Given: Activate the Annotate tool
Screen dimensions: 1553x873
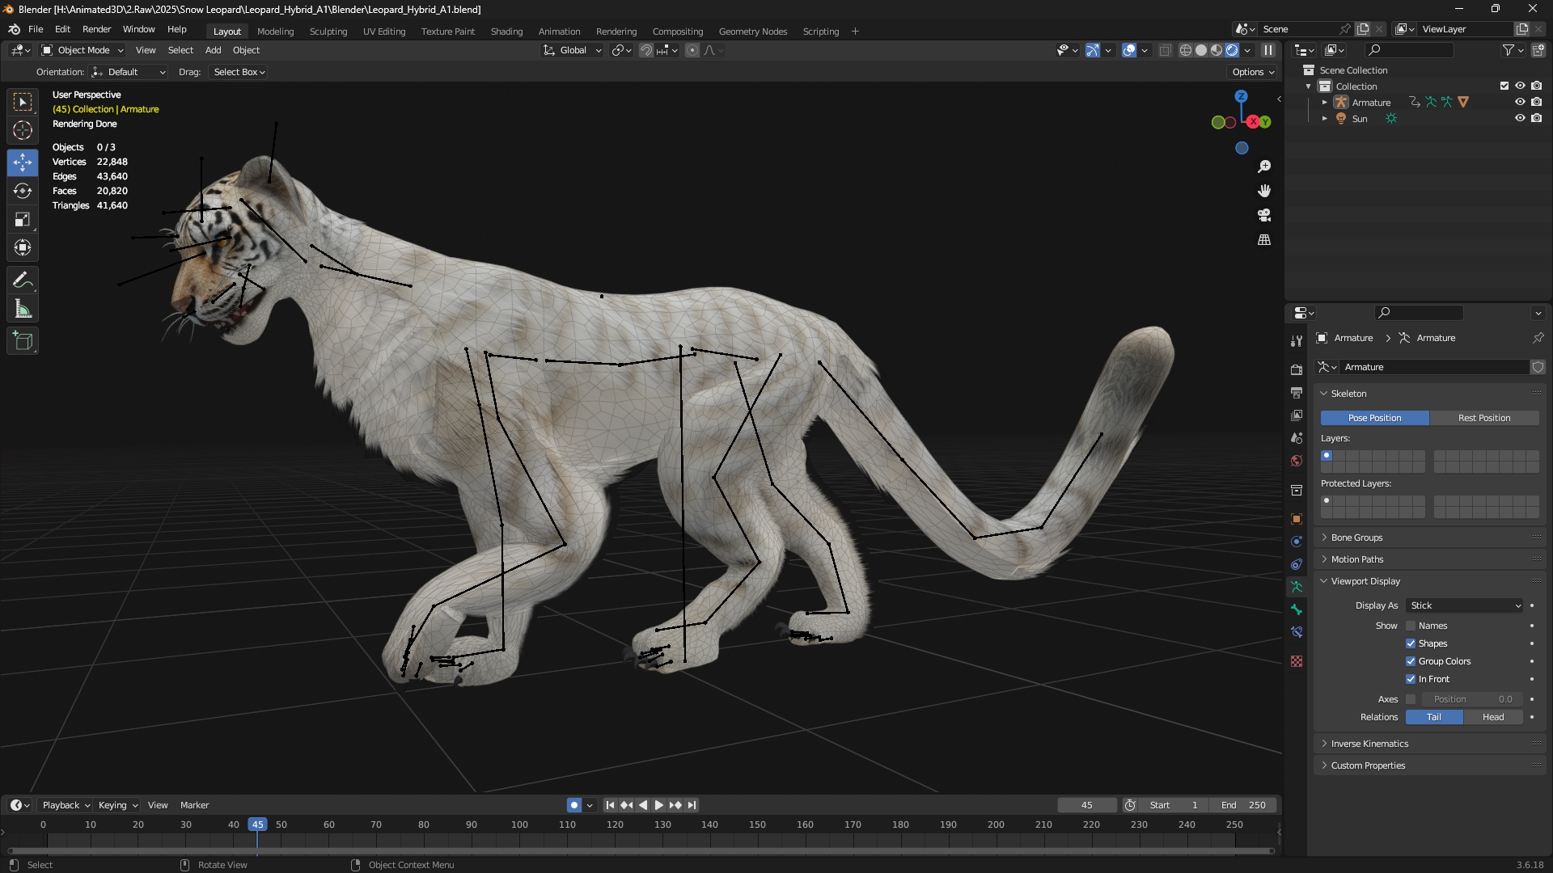Looking at the screenshot, I should tap(23, 280).
